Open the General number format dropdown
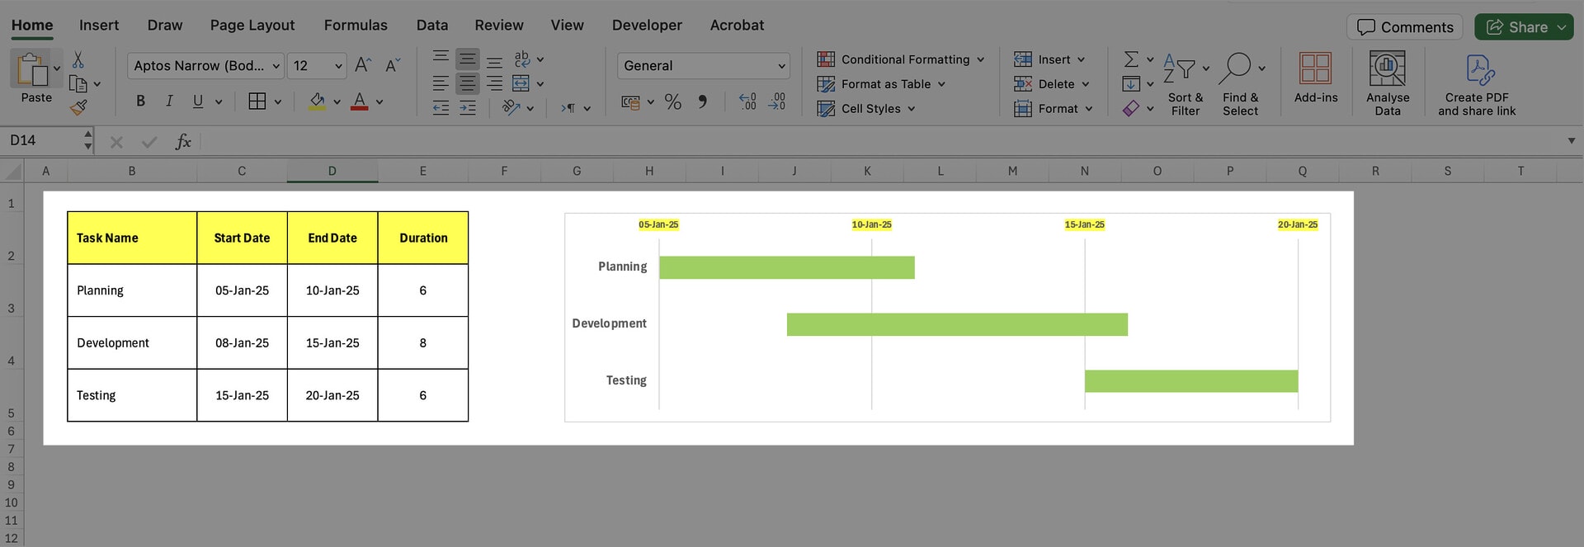Screen dimensions: 1584x547 point(781,66)
